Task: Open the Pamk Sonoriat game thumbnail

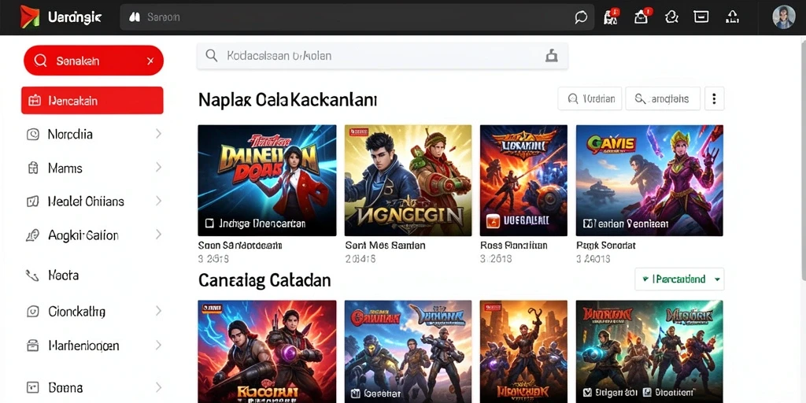Action: pyautogui.click(x=649, y=180)
